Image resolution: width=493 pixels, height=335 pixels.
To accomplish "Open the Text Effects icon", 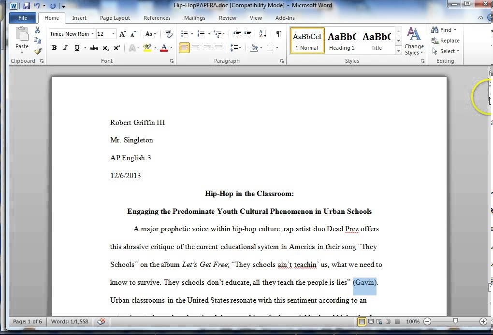I will point(132,48).
